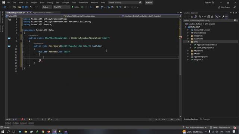The height and width of the screenshot is (134, 239).
Task: Open the Build menu
Action: (42, 3)
